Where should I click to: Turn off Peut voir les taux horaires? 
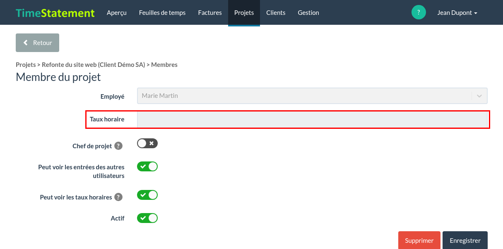[x=147, y=194]
